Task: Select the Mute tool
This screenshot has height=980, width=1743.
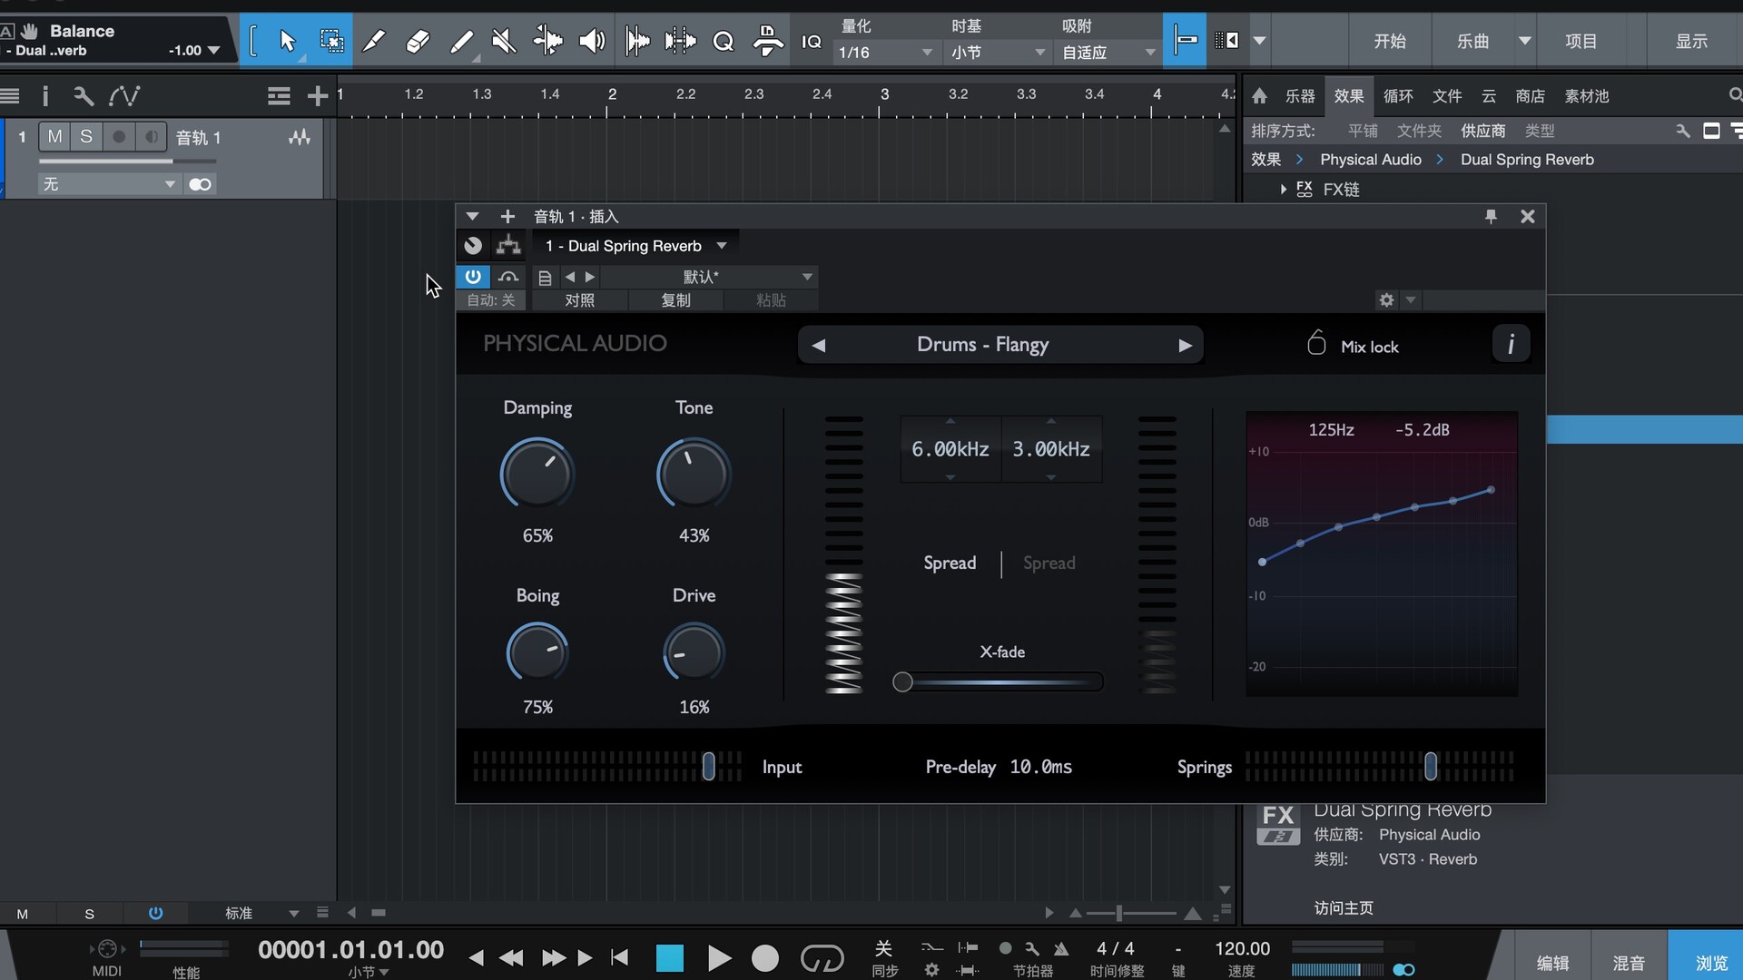Action: pyautogui.click(x=504, y=41)
